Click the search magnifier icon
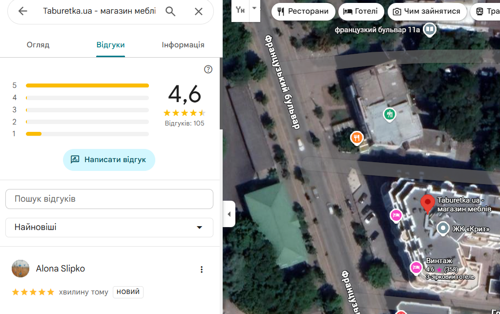Screen dimensions: 500x314 coord(170,12)
